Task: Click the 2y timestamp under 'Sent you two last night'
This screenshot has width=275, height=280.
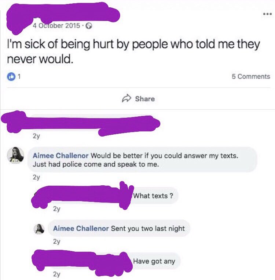Action: [x=56, y=241]
